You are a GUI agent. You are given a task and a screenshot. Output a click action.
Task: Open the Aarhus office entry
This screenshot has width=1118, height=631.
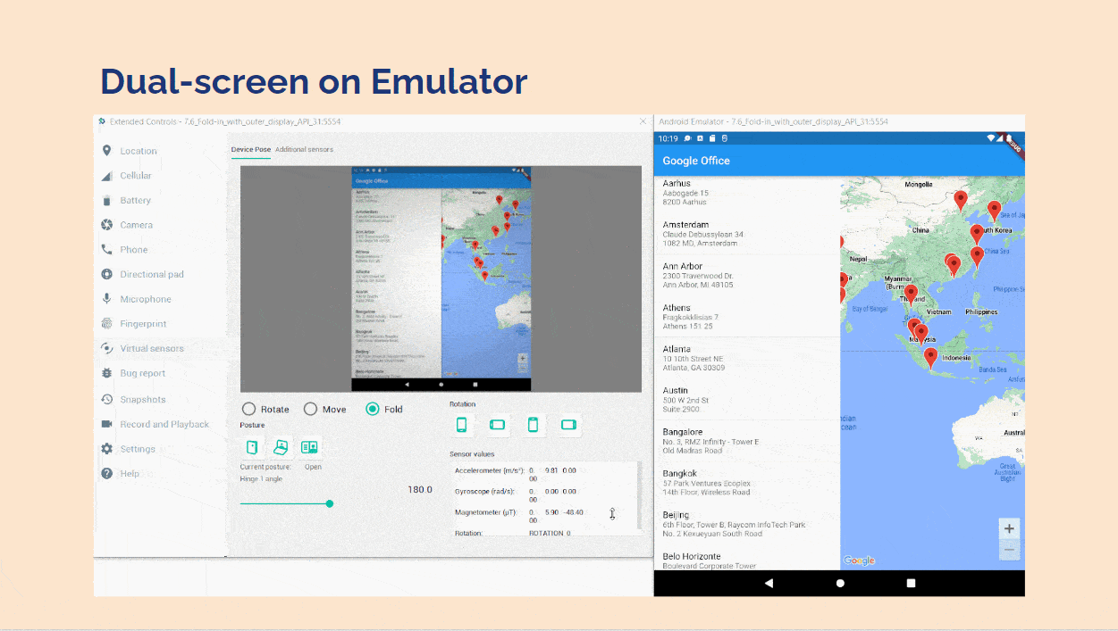click(747, 192)
